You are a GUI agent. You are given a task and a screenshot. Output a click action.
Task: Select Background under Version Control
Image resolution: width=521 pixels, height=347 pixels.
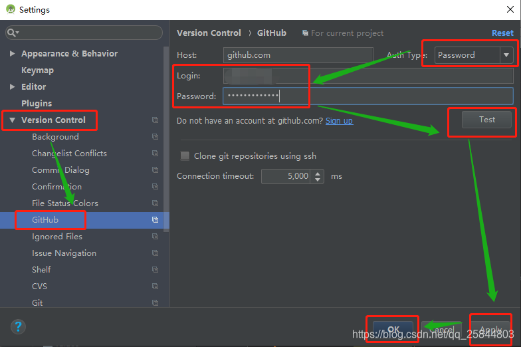pos(56,137)
